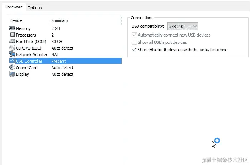The height and width of the screenshot is (165, 250).
Task: Select the Memory row label
Action: click(x=23, y=28)
